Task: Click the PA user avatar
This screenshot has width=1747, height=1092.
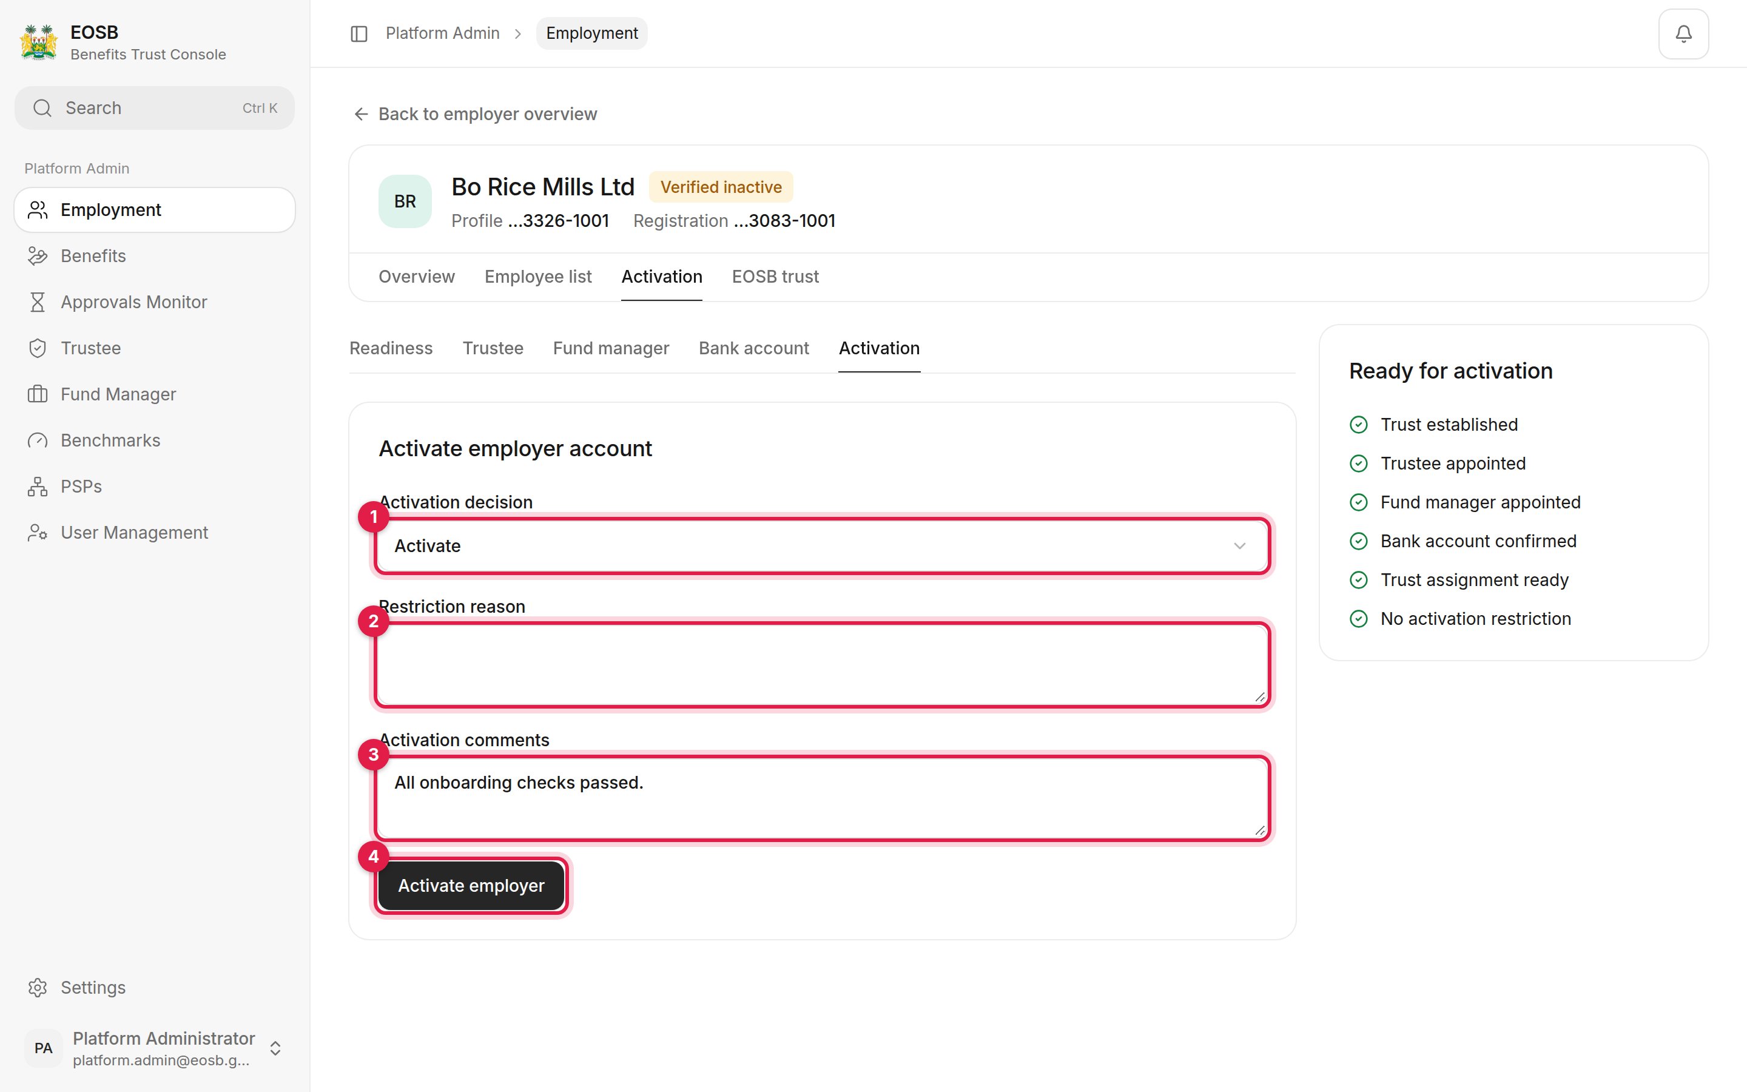Action: pos(43,1048)
